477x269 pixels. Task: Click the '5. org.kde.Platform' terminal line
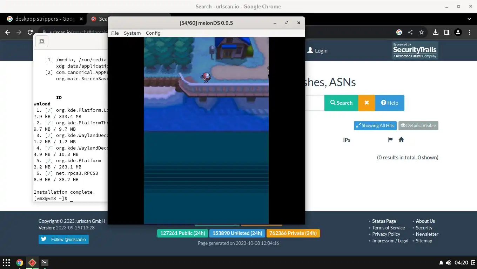point(68,160)
